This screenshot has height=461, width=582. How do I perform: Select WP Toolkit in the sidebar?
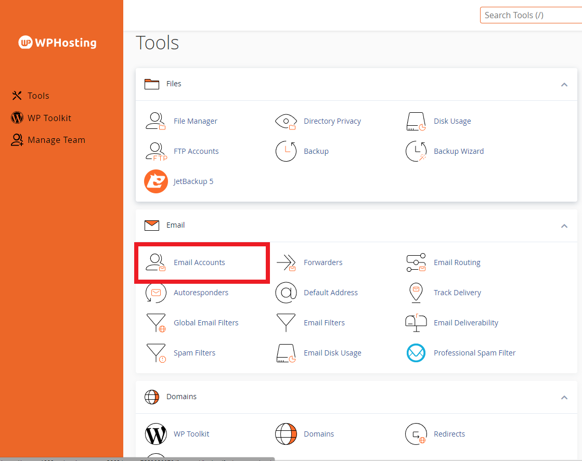(x=49, y=117)
